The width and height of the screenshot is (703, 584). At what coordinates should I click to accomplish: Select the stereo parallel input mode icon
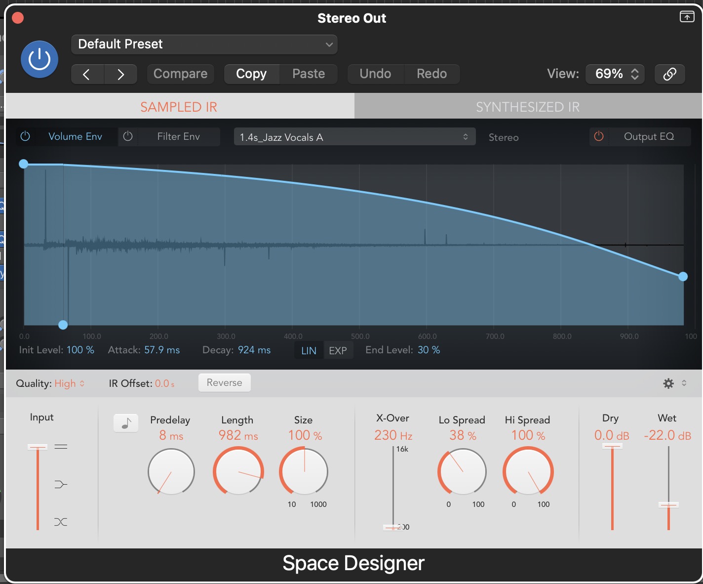(x=61, y=447)
